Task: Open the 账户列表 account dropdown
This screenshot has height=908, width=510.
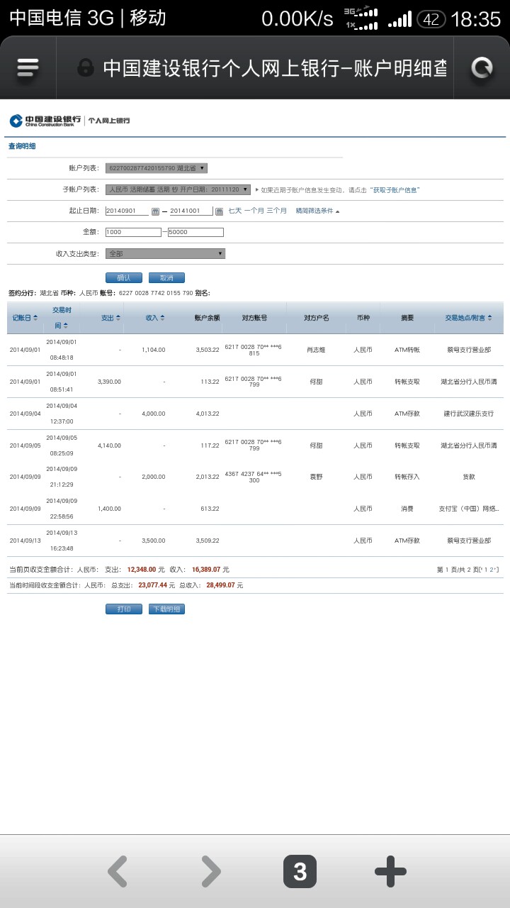Action: coord(157,168)
